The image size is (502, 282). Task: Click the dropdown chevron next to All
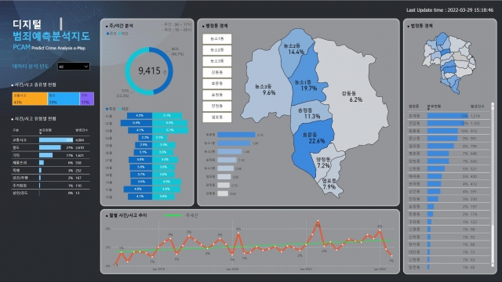tap(85, 67)
